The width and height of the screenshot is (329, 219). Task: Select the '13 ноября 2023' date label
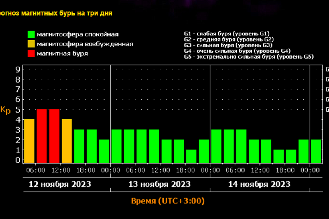[x=160, y=184]
